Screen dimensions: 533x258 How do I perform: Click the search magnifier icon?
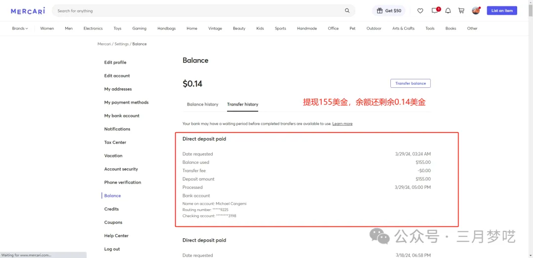click(347, 10)
